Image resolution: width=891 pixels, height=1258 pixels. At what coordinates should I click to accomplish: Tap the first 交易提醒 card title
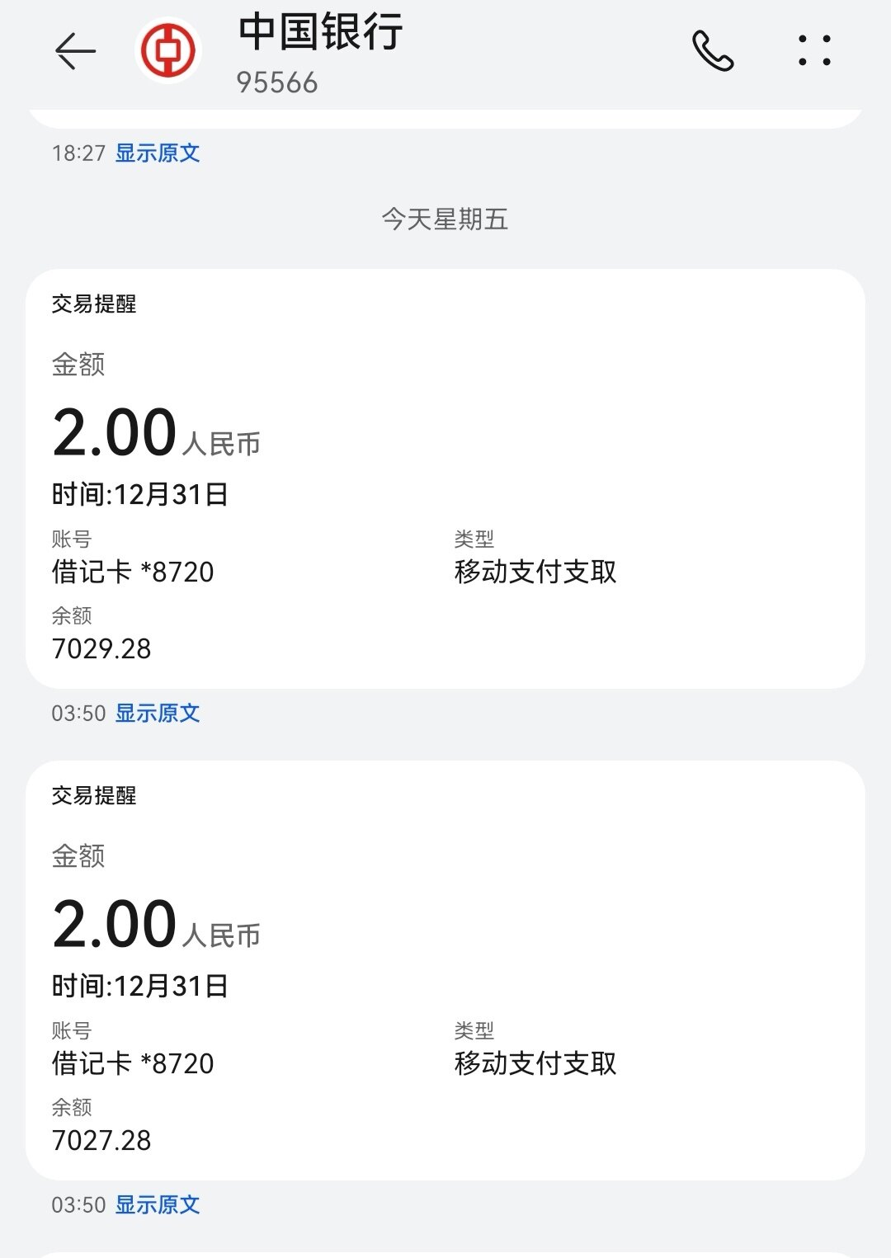click(x=94, y=304)
